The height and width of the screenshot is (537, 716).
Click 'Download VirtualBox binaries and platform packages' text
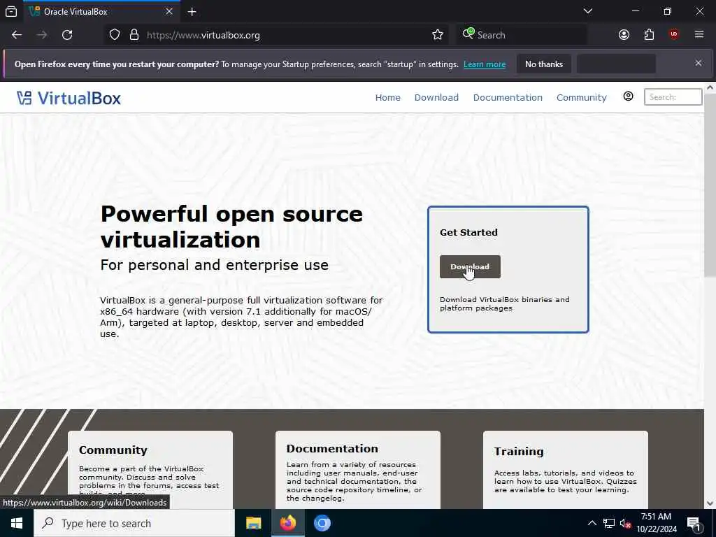pyautogui.click(x=505, y=303)
